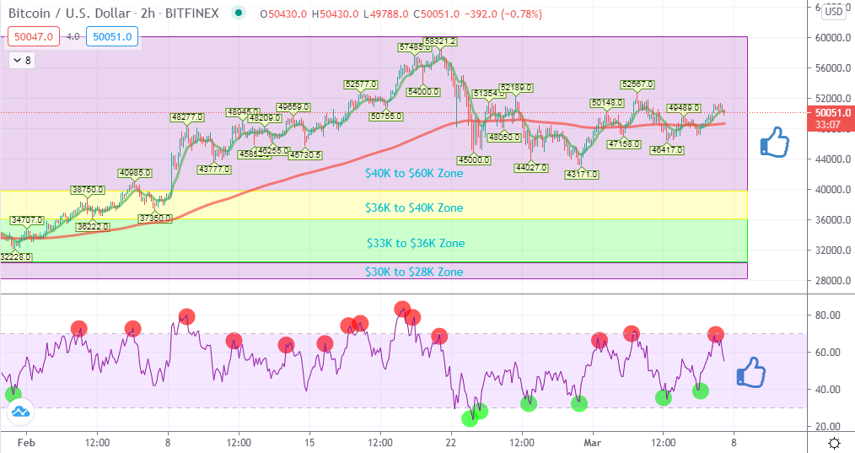Screen dimensions: 855x453
Task: Open the USD currency selector
Action: [x=833, y=11]
